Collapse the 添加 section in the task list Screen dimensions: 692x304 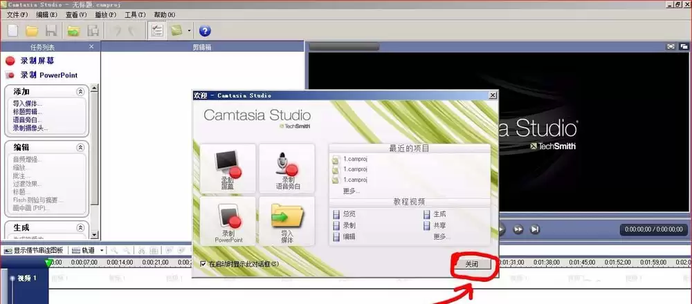pyautogui.click(x=80, y=92)
